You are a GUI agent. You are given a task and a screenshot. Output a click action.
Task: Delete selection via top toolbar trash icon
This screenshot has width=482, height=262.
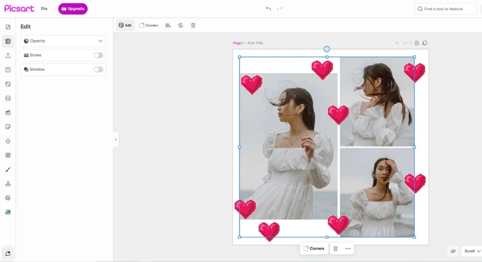point(193,25)
